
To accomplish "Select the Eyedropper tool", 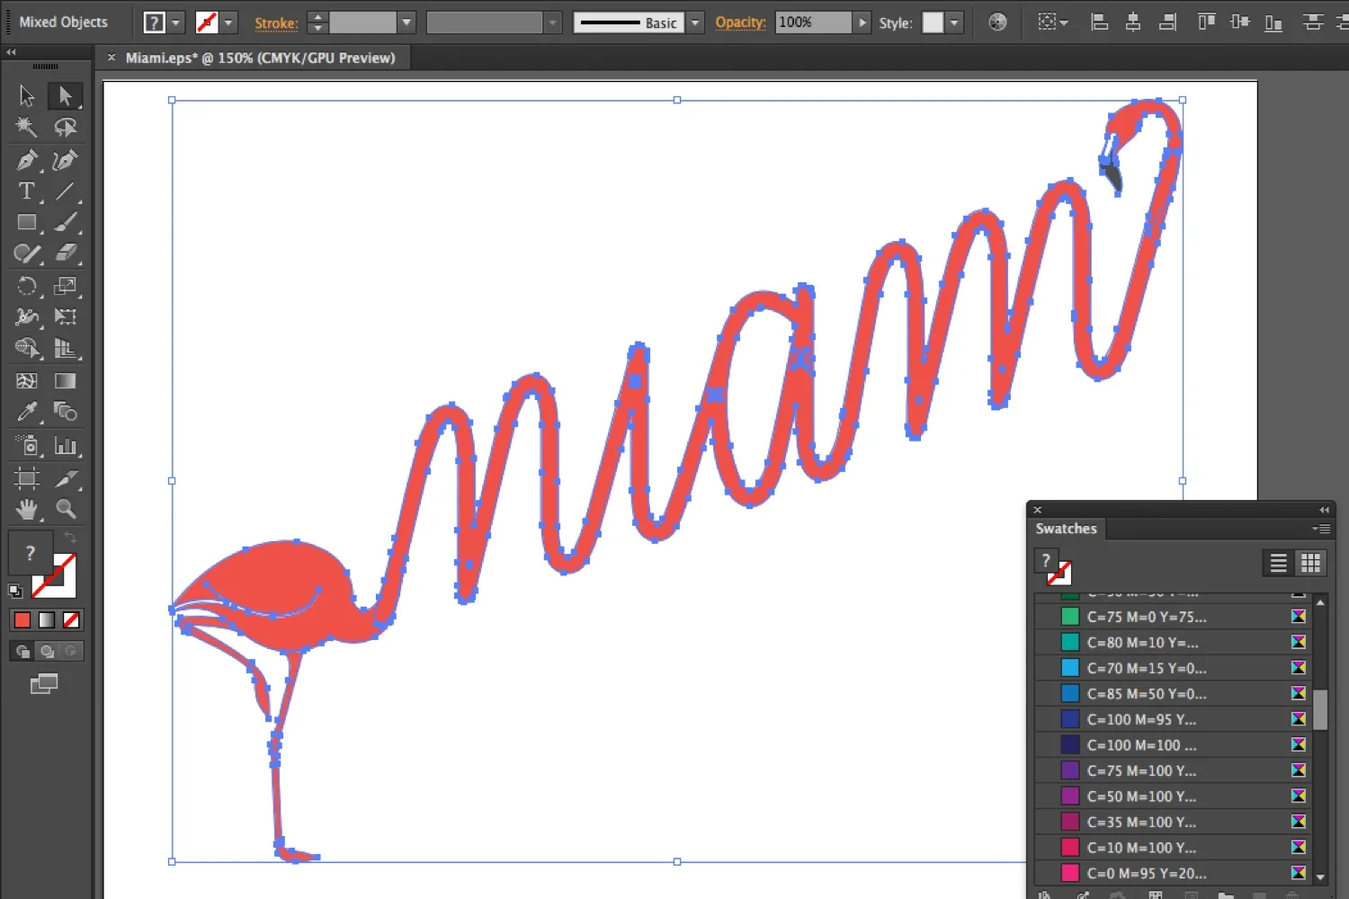I will click(x=26, y=412).
